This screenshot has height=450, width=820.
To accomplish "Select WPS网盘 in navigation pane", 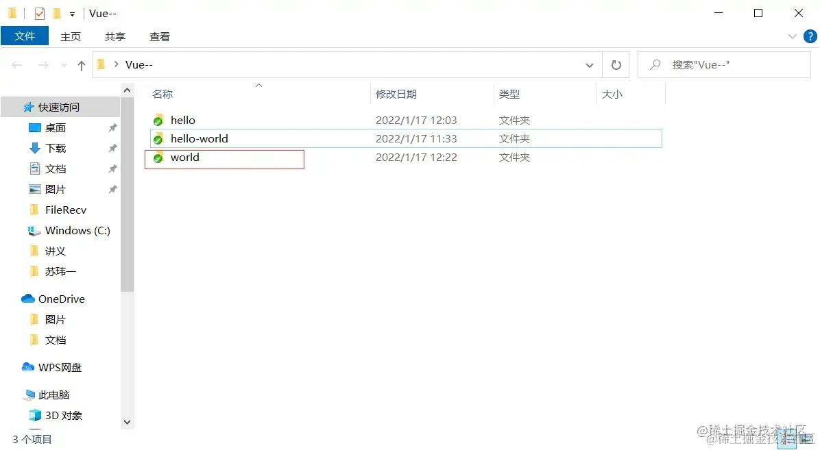I will [x=60, y=367].
